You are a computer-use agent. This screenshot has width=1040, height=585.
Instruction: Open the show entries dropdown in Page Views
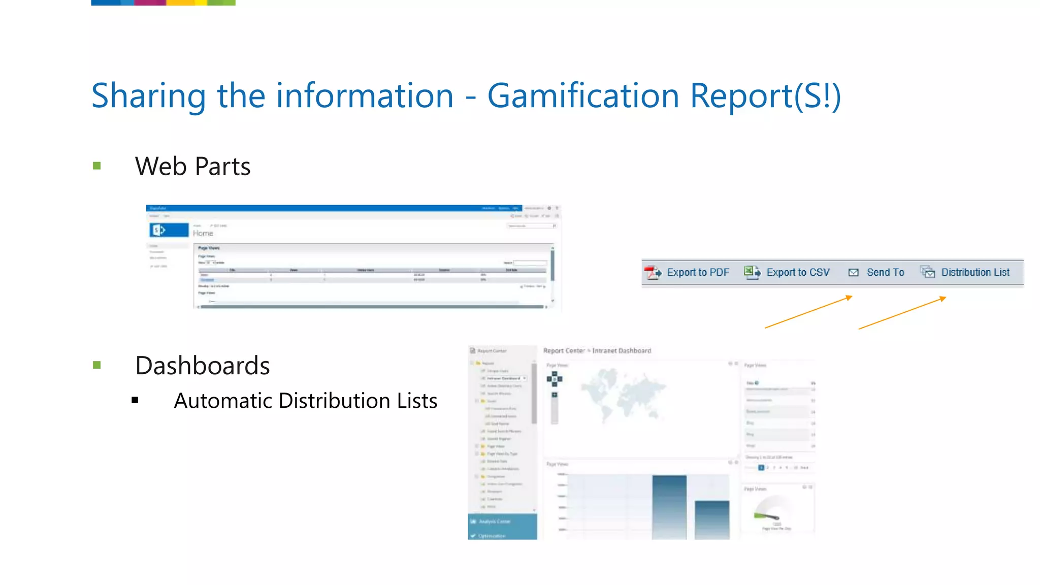211,263
